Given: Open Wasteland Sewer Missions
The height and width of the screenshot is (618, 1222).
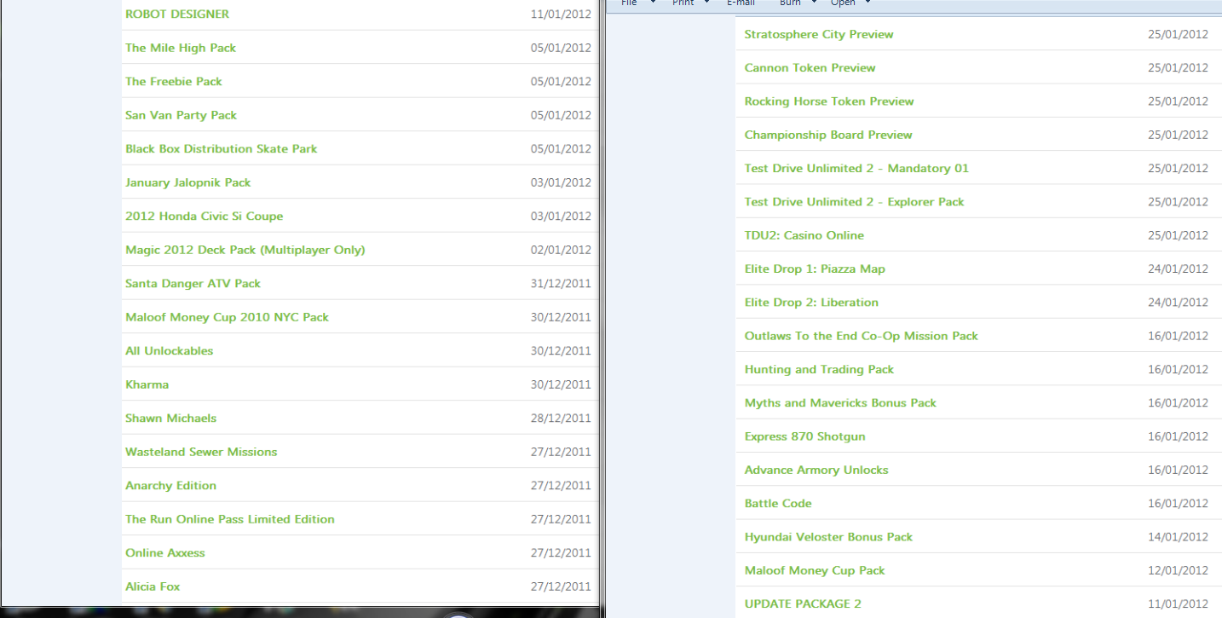Looking at the screenshot, I should (201, 452).
